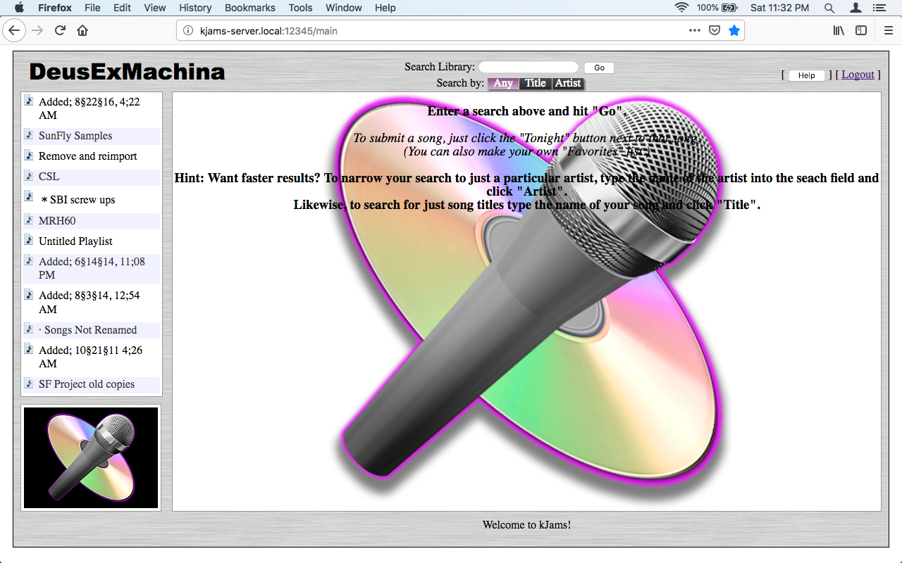Open page actions ellipsis in address bar
This screenshot has height=563, width=902.
(x=694, y=30)
